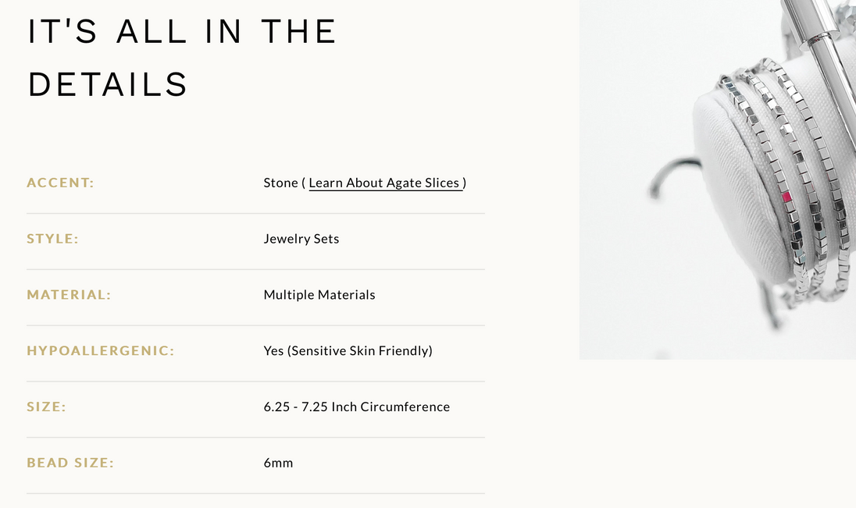Open the Learn About Agate Slices link
Viewport: 856px width, 508px height.
click(x=384, y=183)
